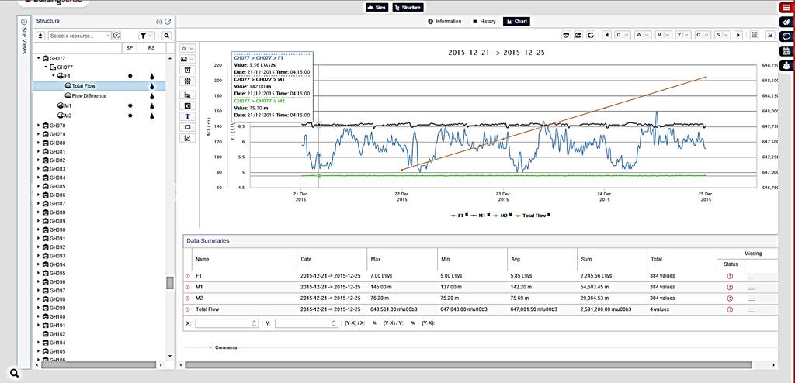795x383 pixels.
Task: Select the text annotation T tool
Action: point(188,116)
